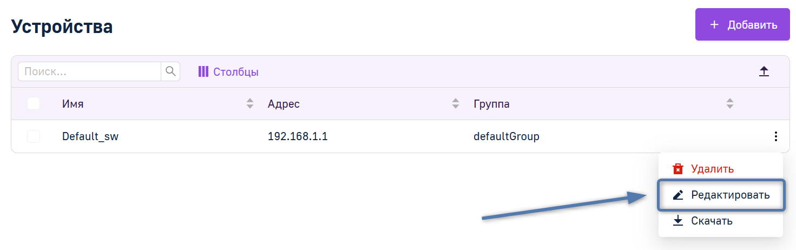Screen dimensions: 796x250
Task: Click the Добавить button
Action: pyautogui.click(x=742, y=24)
